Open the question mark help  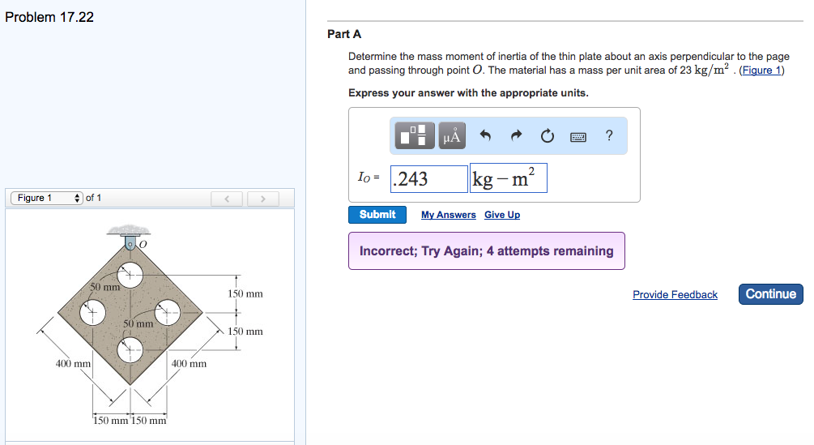pyautogui.click(x=609, y=135)
